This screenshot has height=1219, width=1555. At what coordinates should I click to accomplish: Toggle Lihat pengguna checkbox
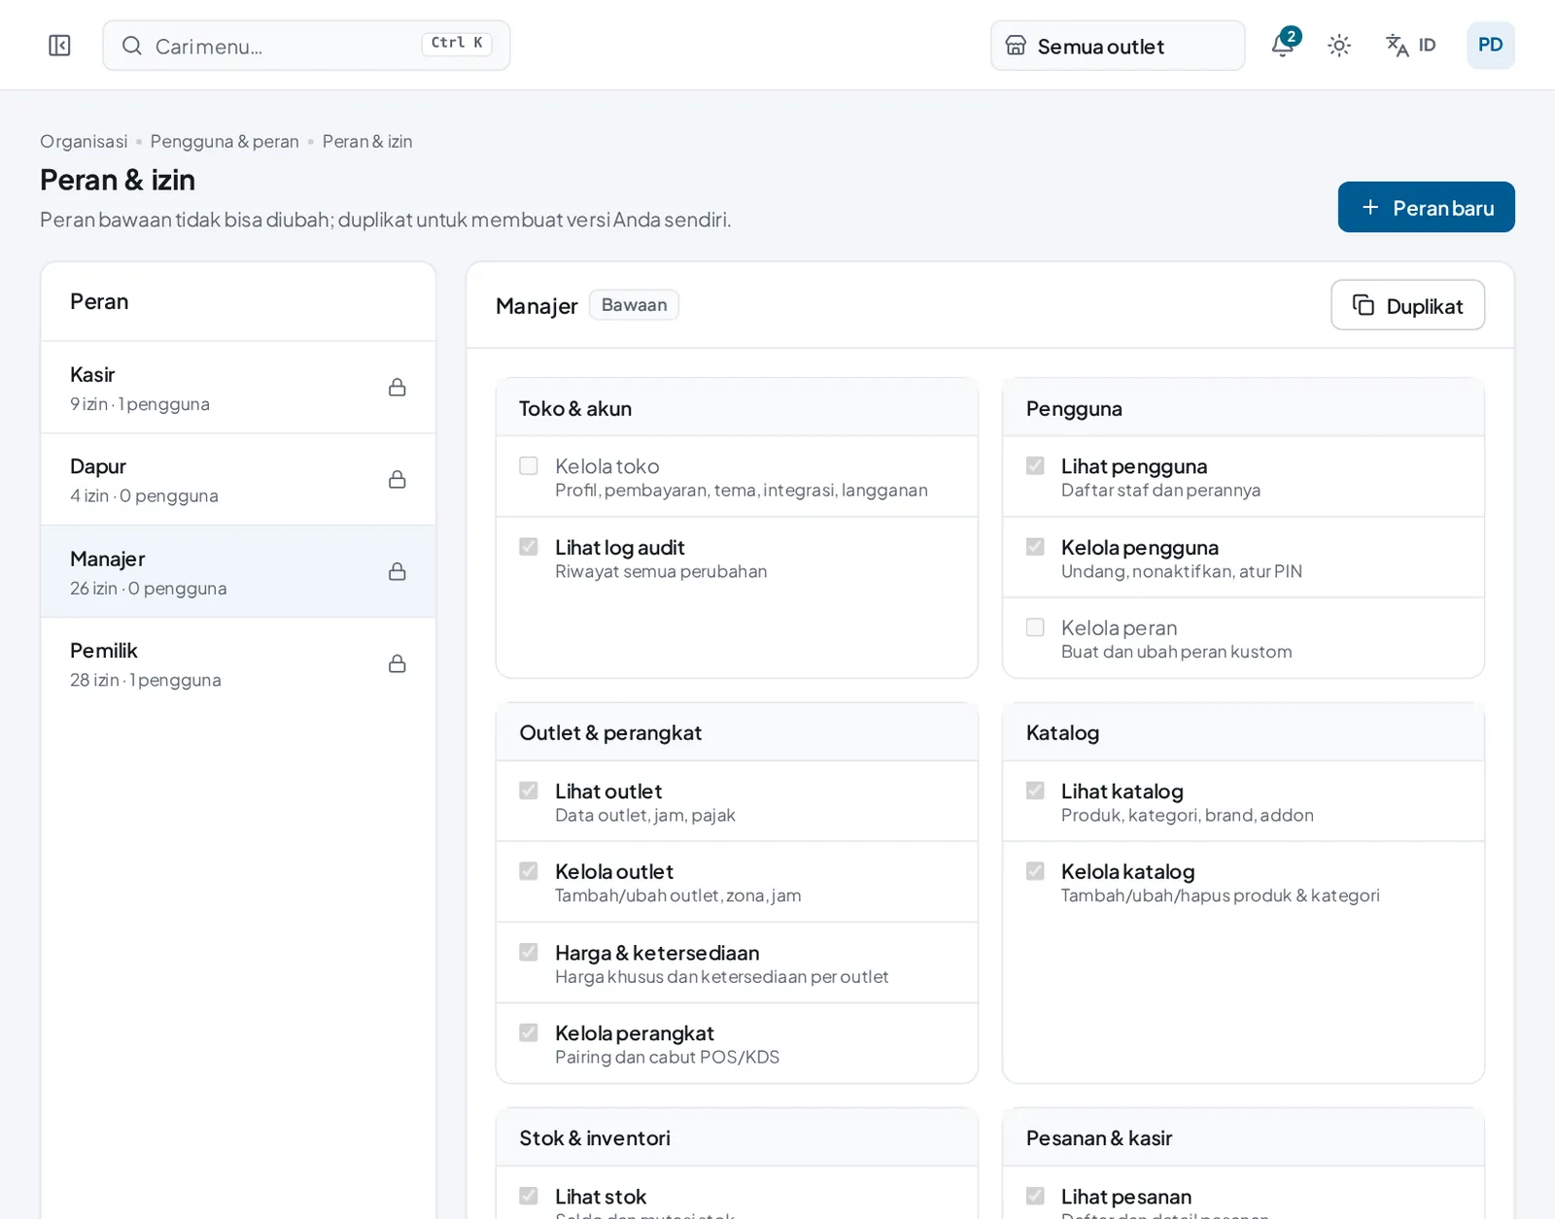pos(1035,466)
